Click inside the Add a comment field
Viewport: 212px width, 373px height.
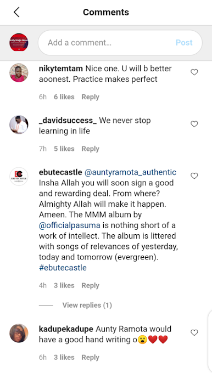(120, 43)
